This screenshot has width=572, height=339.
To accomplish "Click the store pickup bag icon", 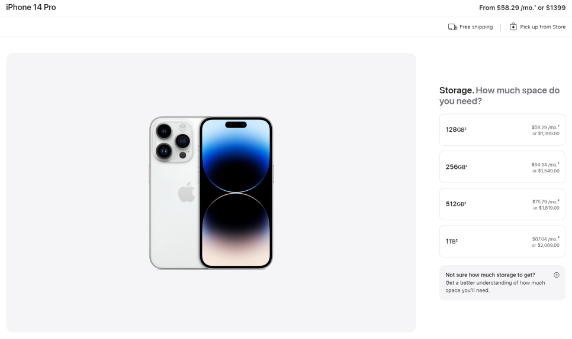I will click(x=513, y=27).
